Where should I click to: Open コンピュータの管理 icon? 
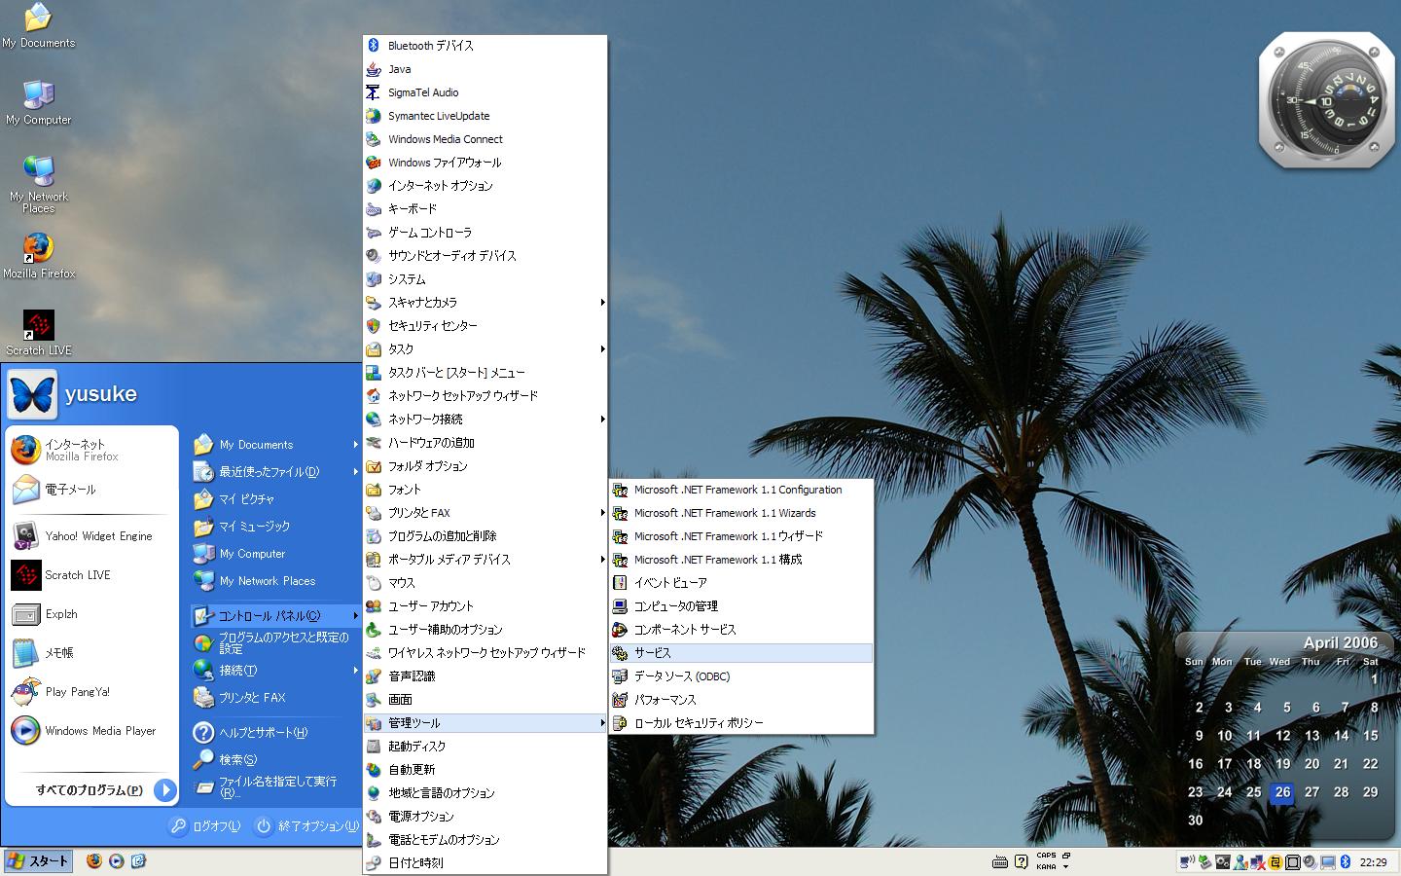(620, 606)
